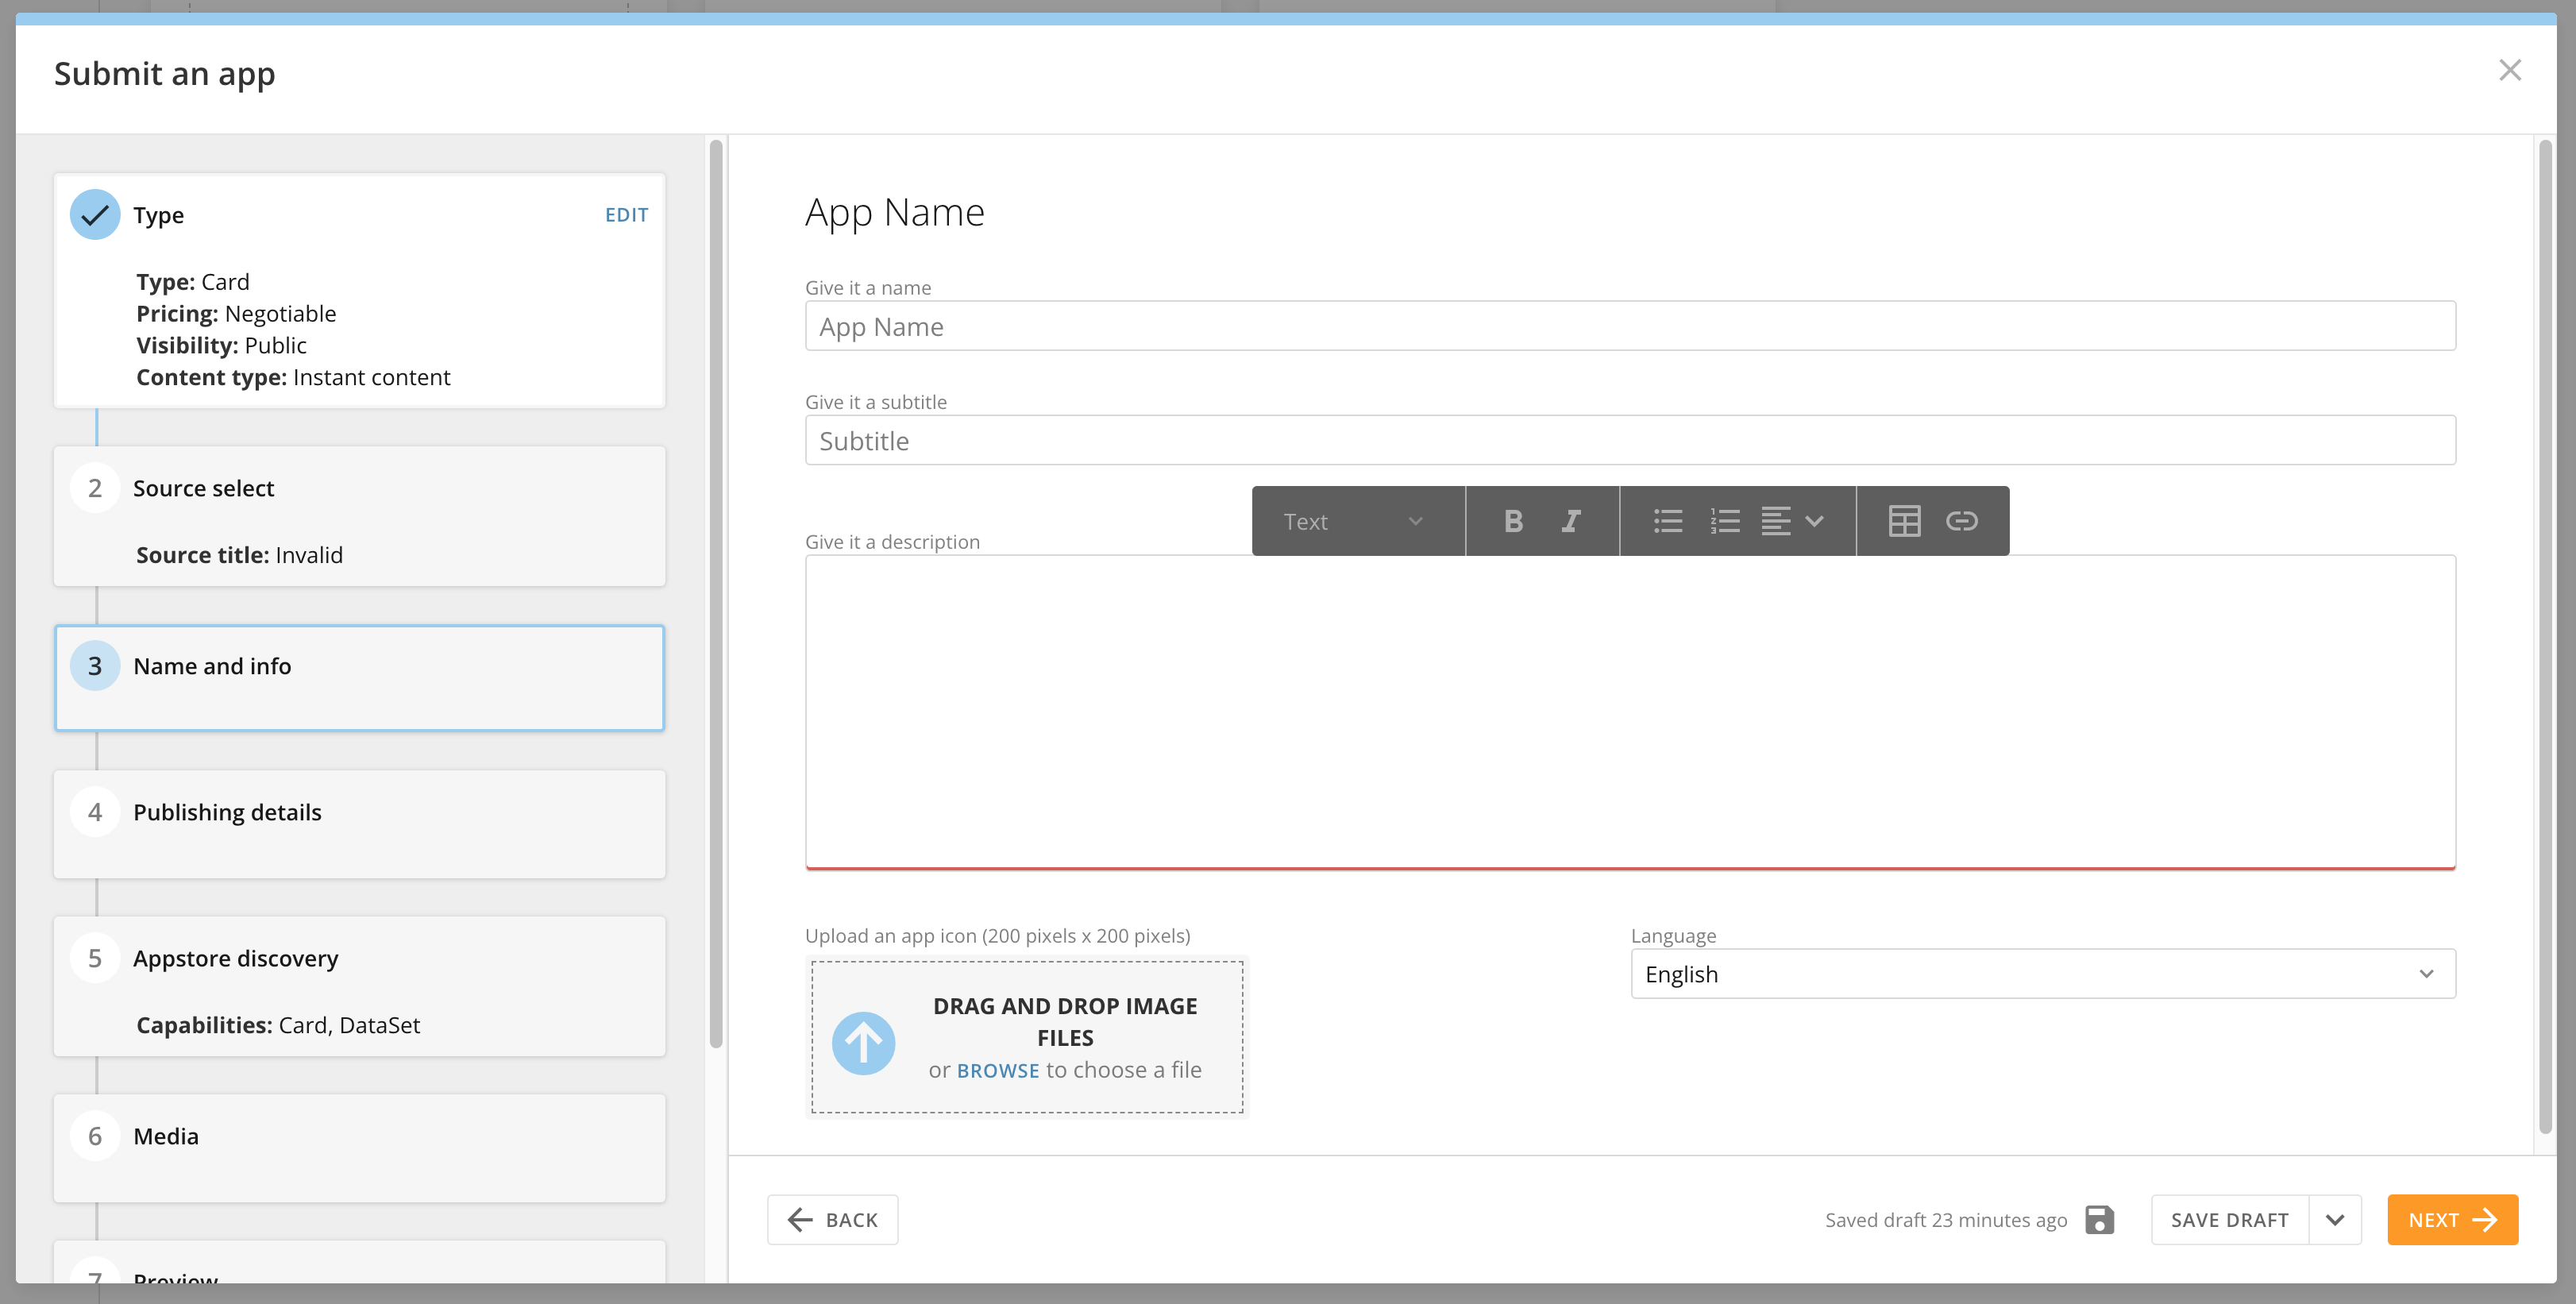The height and width of the screenshot is (1304, 2576).
Task: Click the BROWSE link to choose file
Action: tap(997, 1070)
